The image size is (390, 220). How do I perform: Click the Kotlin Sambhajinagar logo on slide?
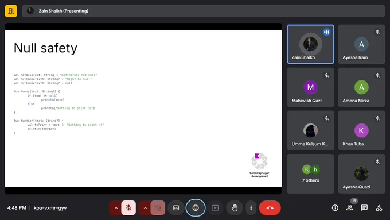[259, 165]
